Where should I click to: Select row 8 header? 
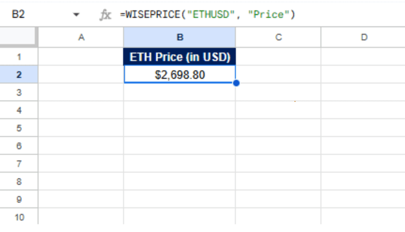point(19,182)
